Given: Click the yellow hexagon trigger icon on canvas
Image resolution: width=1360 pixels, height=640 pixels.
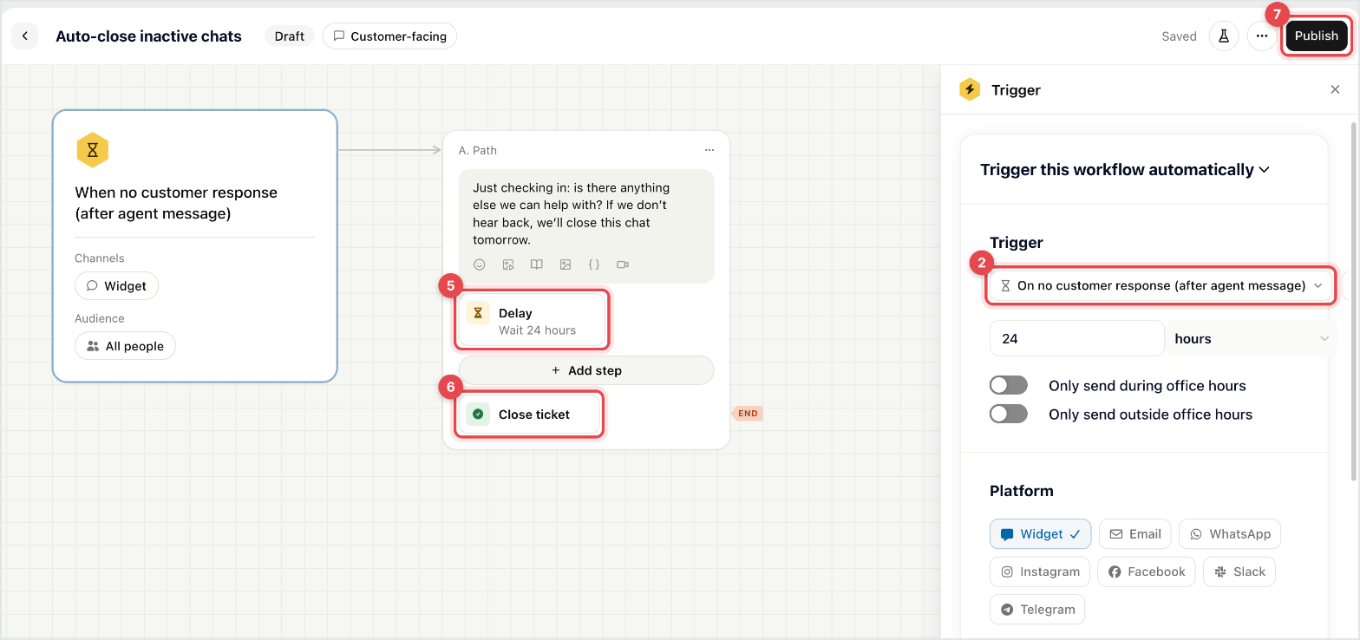Looking at the screenshot, I should (92, 150).
